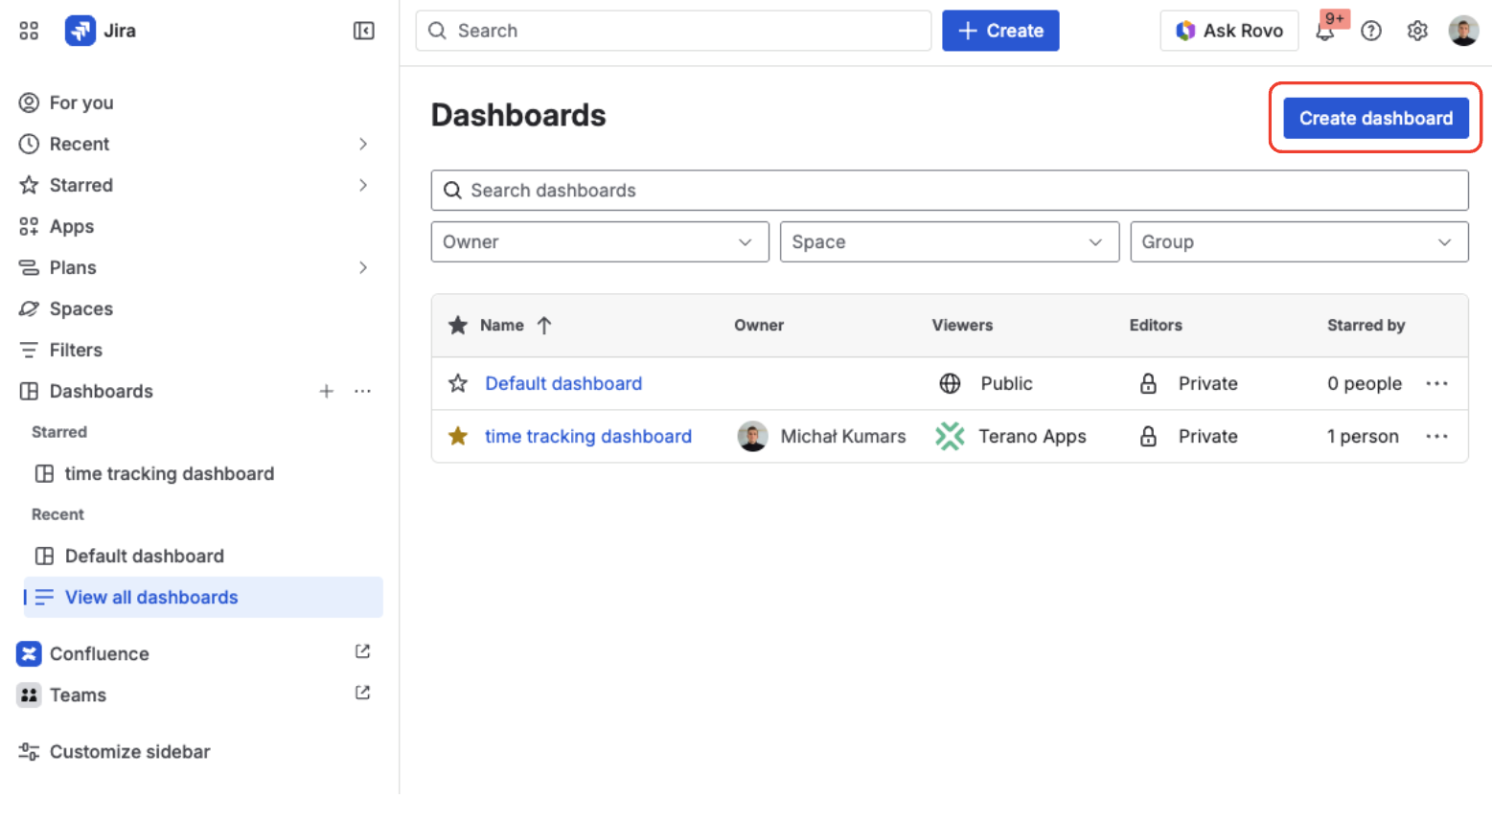The image size is (1492, 820).
Task: Open the help question mark icon
Action: coord(1371,31)
